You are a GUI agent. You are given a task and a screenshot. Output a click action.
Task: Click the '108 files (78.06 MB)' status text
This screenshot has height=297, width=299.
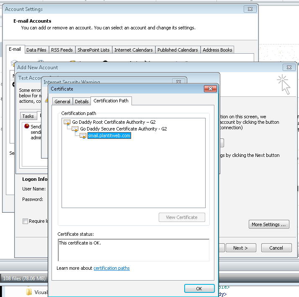point(24,279)
